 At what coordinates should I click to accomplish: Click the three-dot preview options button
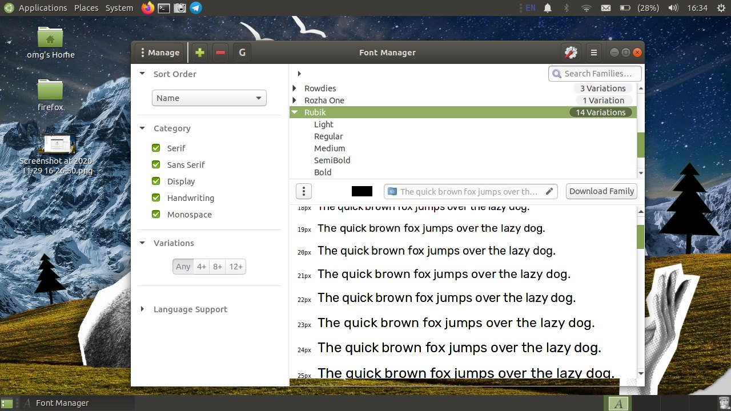tap(304, 191)
